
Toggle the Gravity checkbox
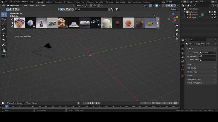pyautogui.click(x=189, y=68)
